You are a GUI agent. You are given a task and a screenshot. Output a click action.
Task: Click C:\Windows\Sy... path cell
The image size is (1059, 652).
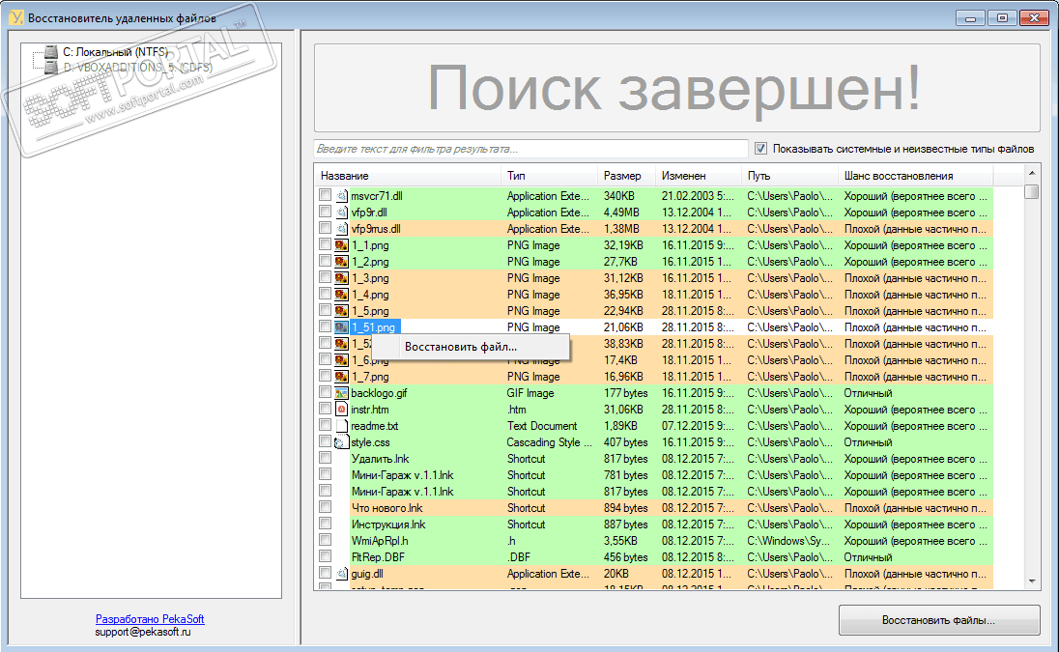(x=789, y=541)
